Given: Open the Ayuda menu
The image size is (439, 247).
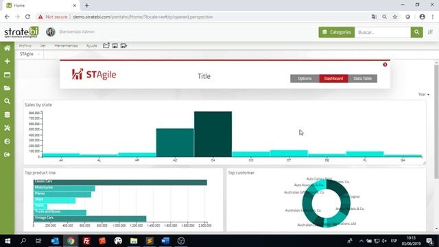Looking at the screenshot, I should click(x=91, y=46).
